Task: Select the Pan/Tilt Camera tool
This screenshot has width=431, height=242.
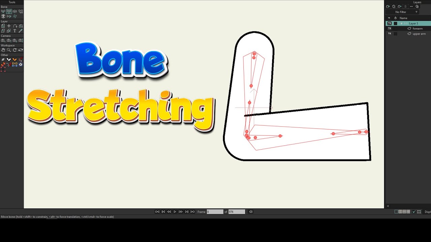Action: (x=21, y=40)
